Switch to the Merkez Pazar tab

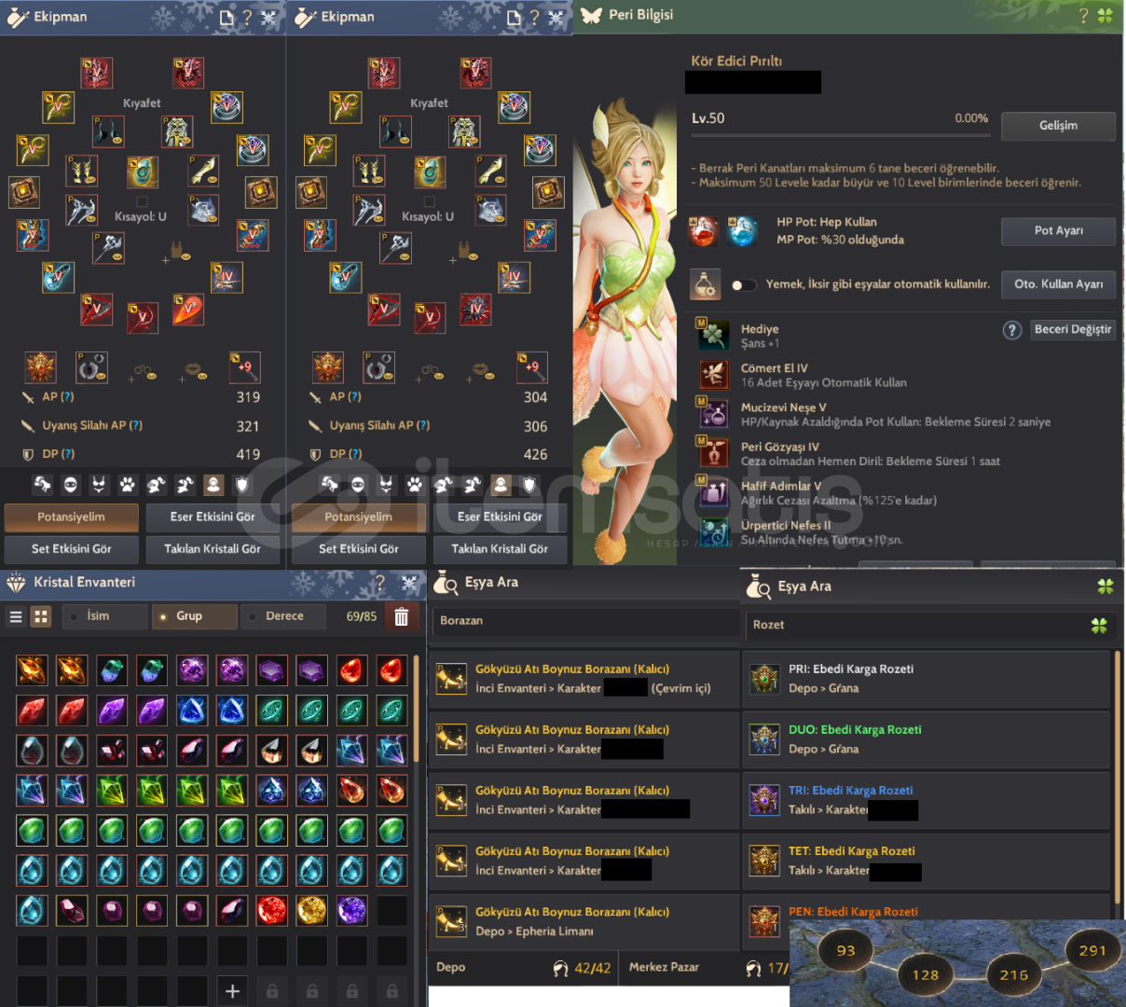coord(704,968)
